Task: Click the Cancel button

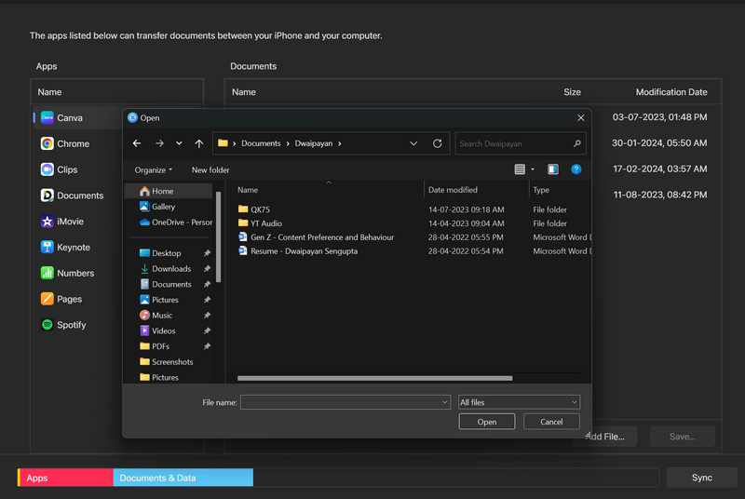Action: (551, 422)
